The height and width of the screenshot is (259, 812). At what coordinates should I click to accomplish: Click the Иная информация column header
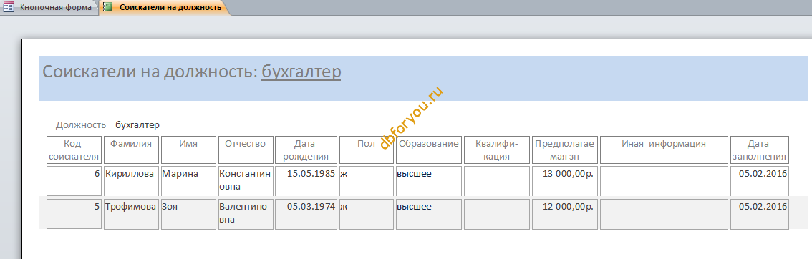point(664,150)
